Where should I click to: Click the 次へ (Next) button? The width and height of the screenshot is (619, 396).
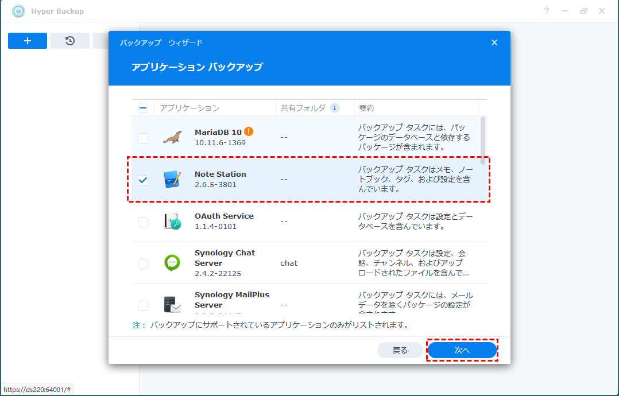(x=462, y=350)
